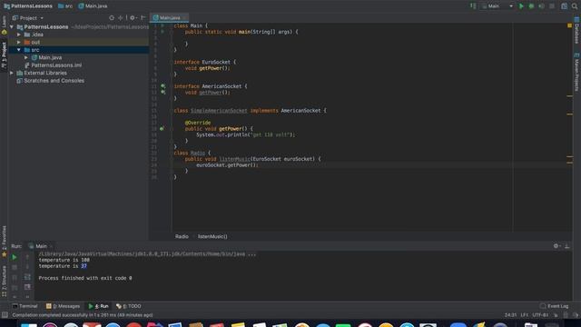
Task: Collapse the src folder
Action: pos(19,50)
